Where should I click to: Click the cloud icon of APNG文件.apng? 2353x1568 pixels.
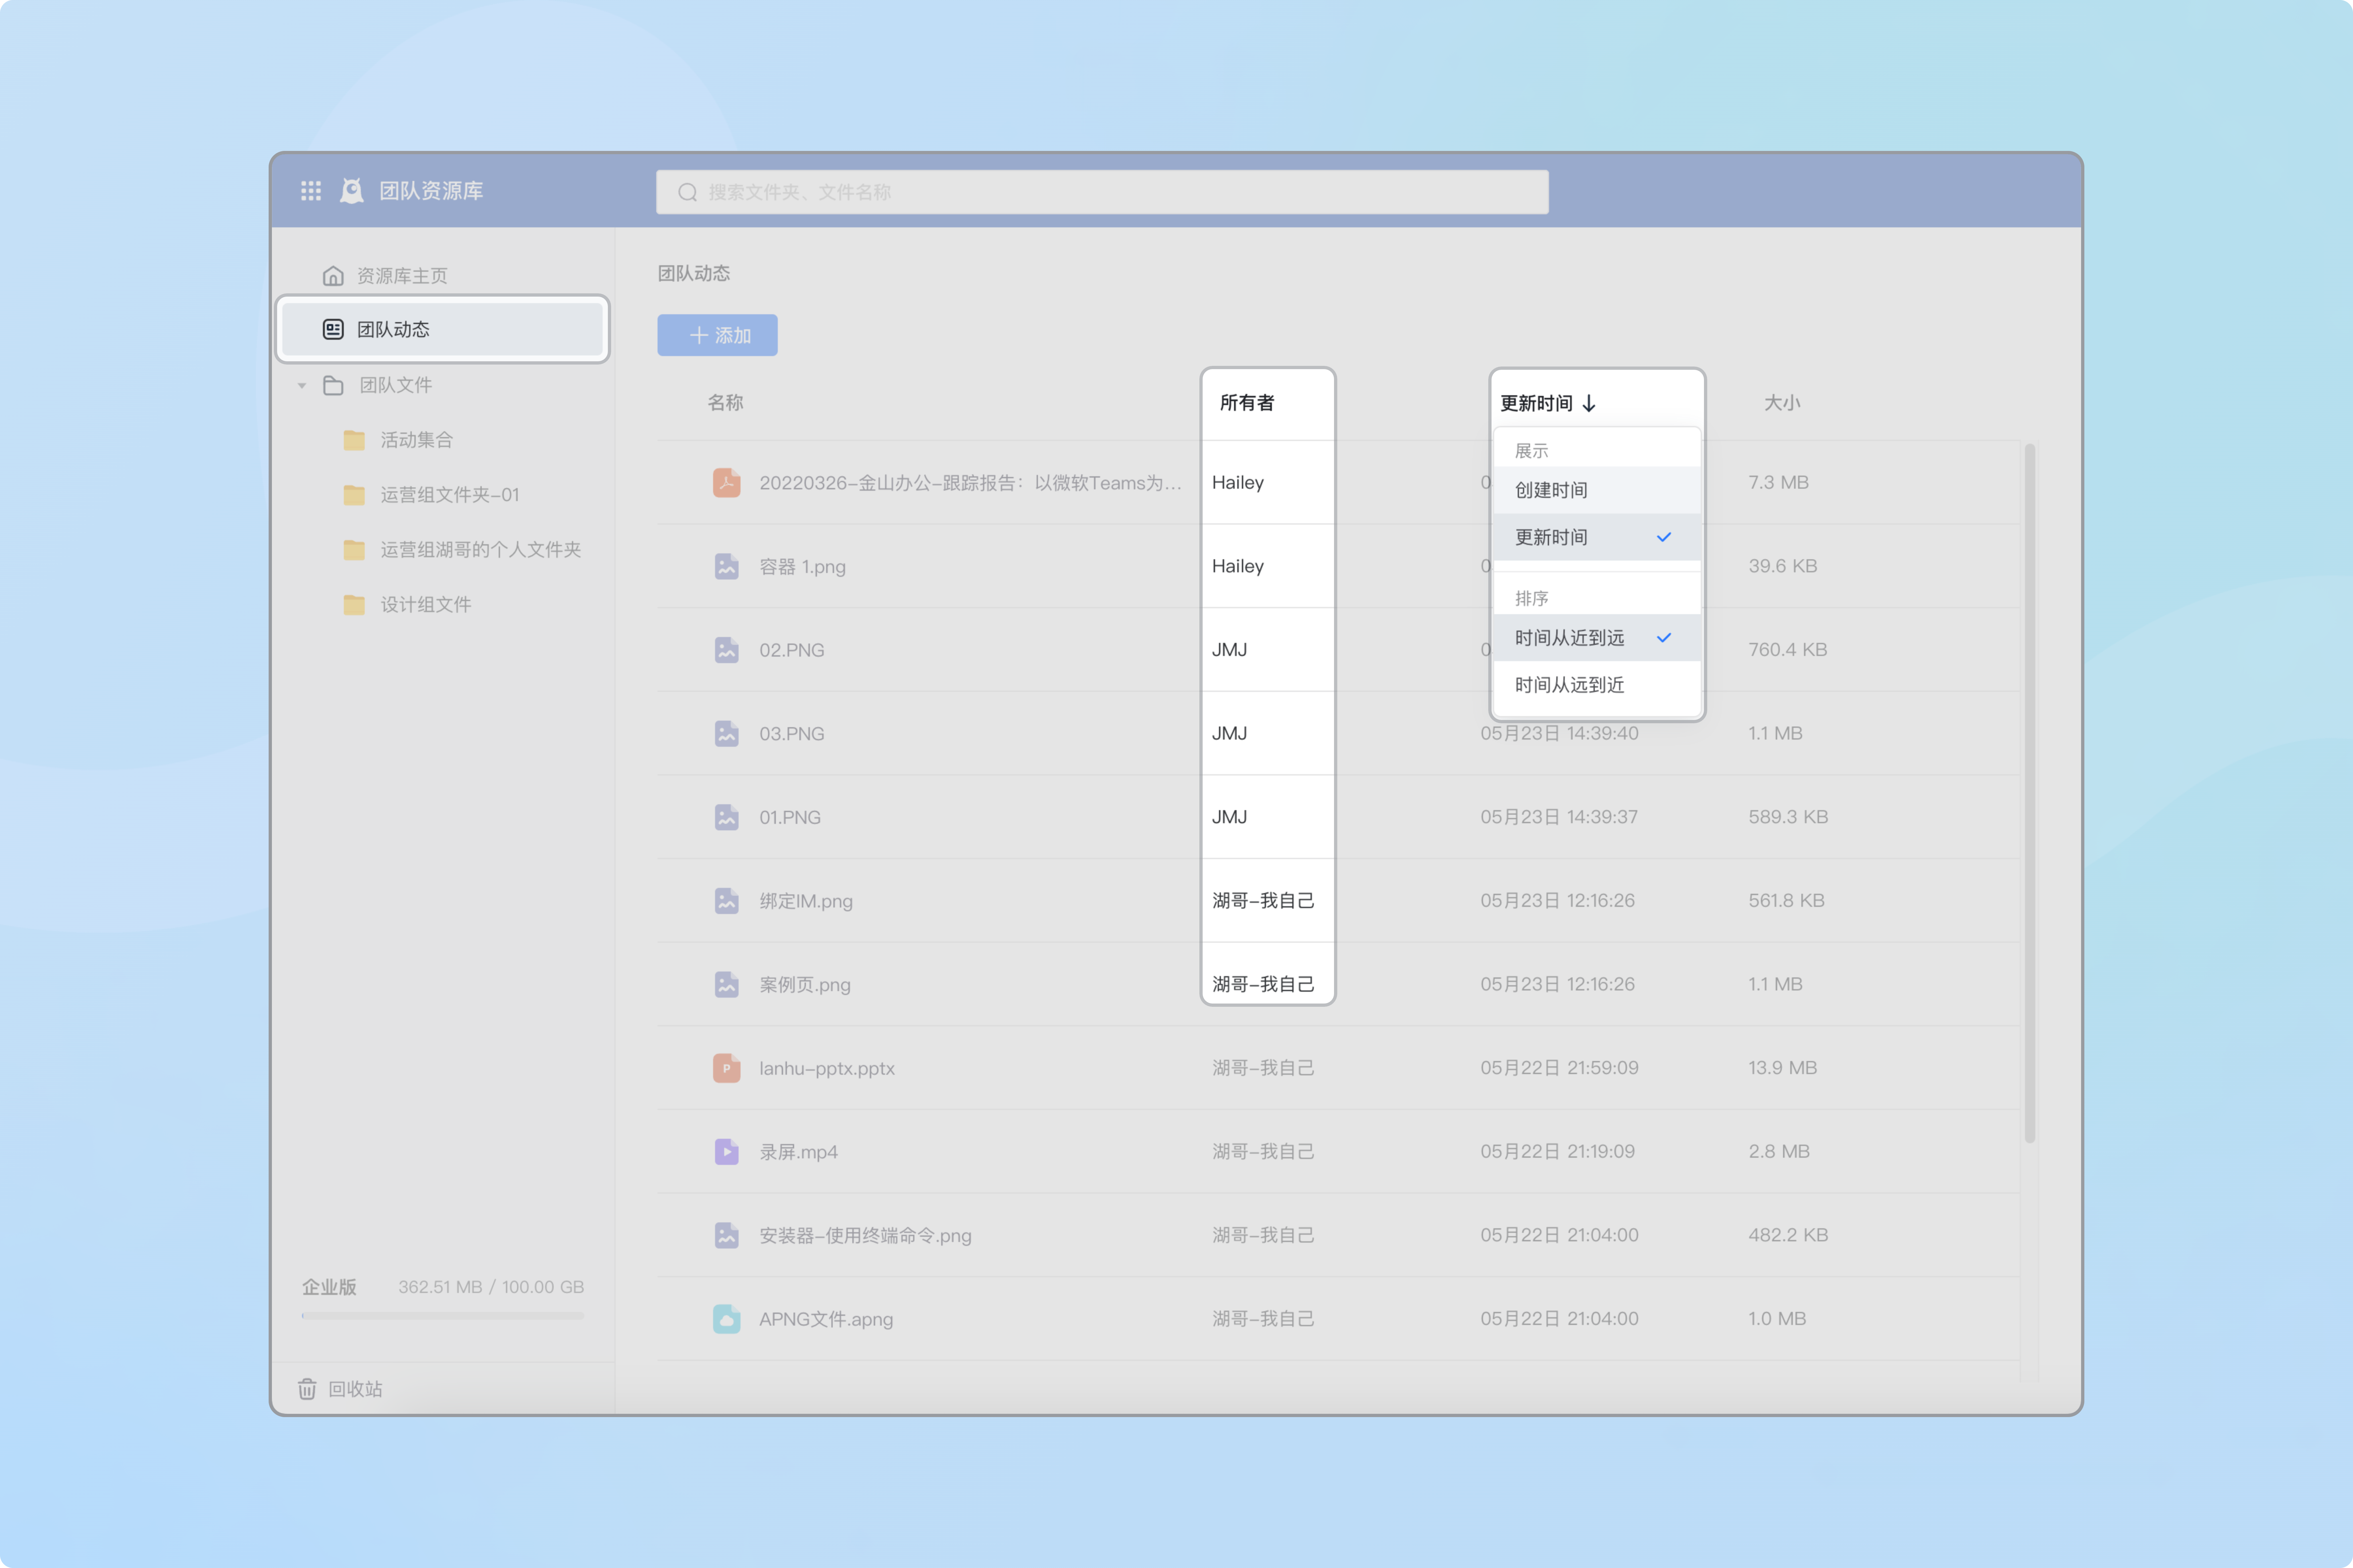pyautogui.click(x=726, y=1319)
